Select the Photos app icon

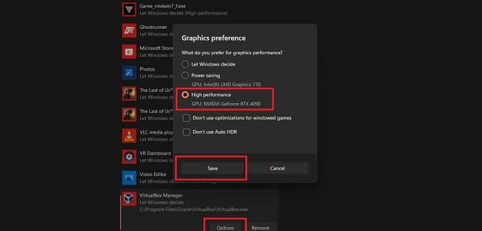coord(129,72)
